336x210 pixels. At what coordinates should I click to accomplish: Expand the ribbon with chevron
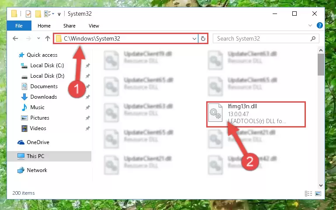click(310, 25)
